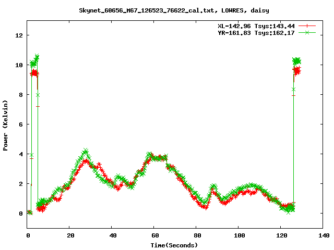Click the plot title Skynet_60656_M67 cal.txt
334x250 pixels.
[174, 10]
